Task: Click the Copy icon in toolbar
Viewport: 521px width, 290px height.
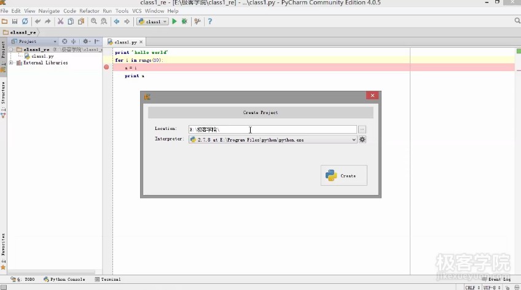Action: click(x=71, y=21)
